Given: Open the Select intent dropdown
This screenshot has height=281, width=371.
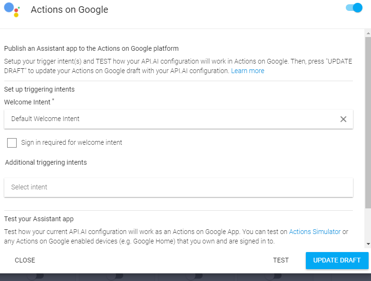Looking at the screenshot, I should coord(178,187).
